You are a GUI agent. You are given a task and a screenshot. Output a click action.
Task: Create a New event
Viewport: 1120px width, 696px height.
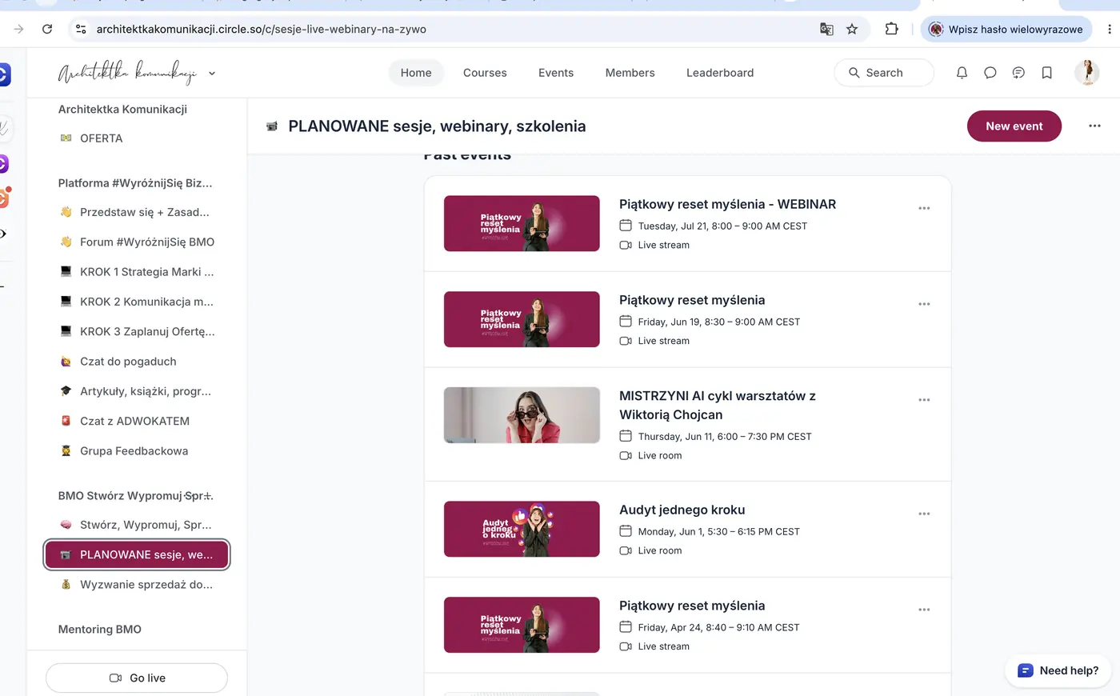1014,126
